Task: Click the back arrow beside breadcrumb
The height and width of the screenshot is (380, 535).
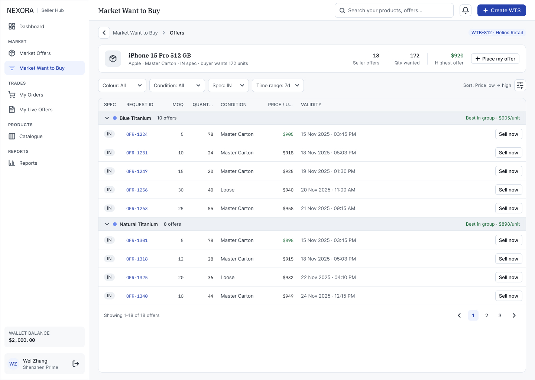Action: coord(104,33)
